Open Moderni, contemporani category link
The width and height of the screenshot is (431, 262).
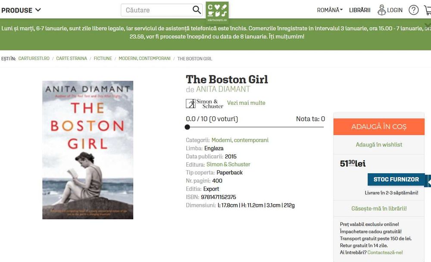pos(240,140)
